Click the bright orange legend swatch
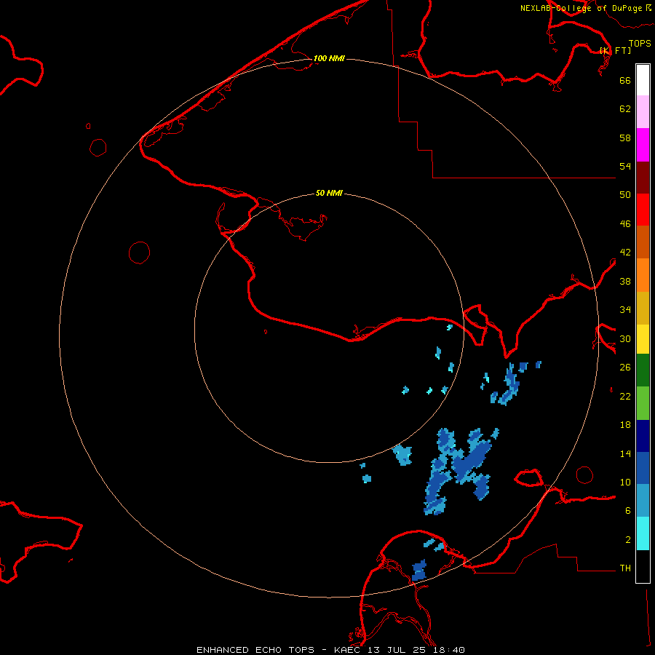 (x=643, y=275)
